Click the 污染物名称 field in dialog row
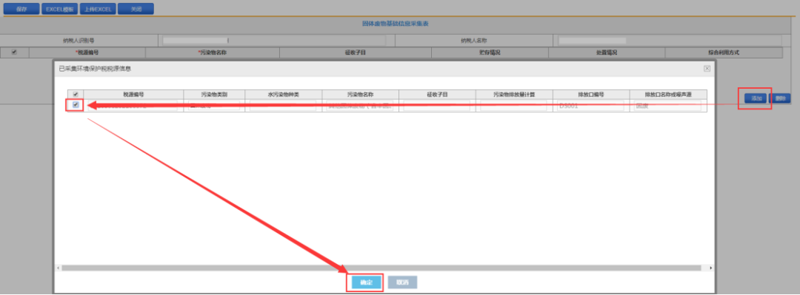Screen dimensions: 800x295 (360, 106)
